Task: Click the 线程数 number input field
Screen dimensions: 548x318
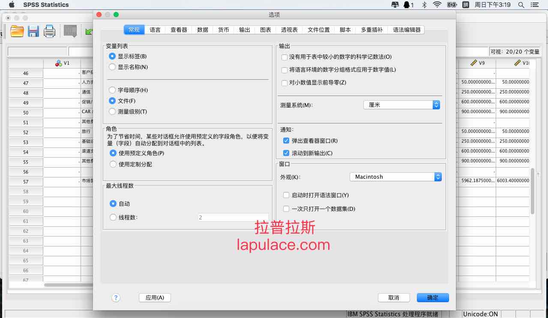Action: (x=234, y=217)
